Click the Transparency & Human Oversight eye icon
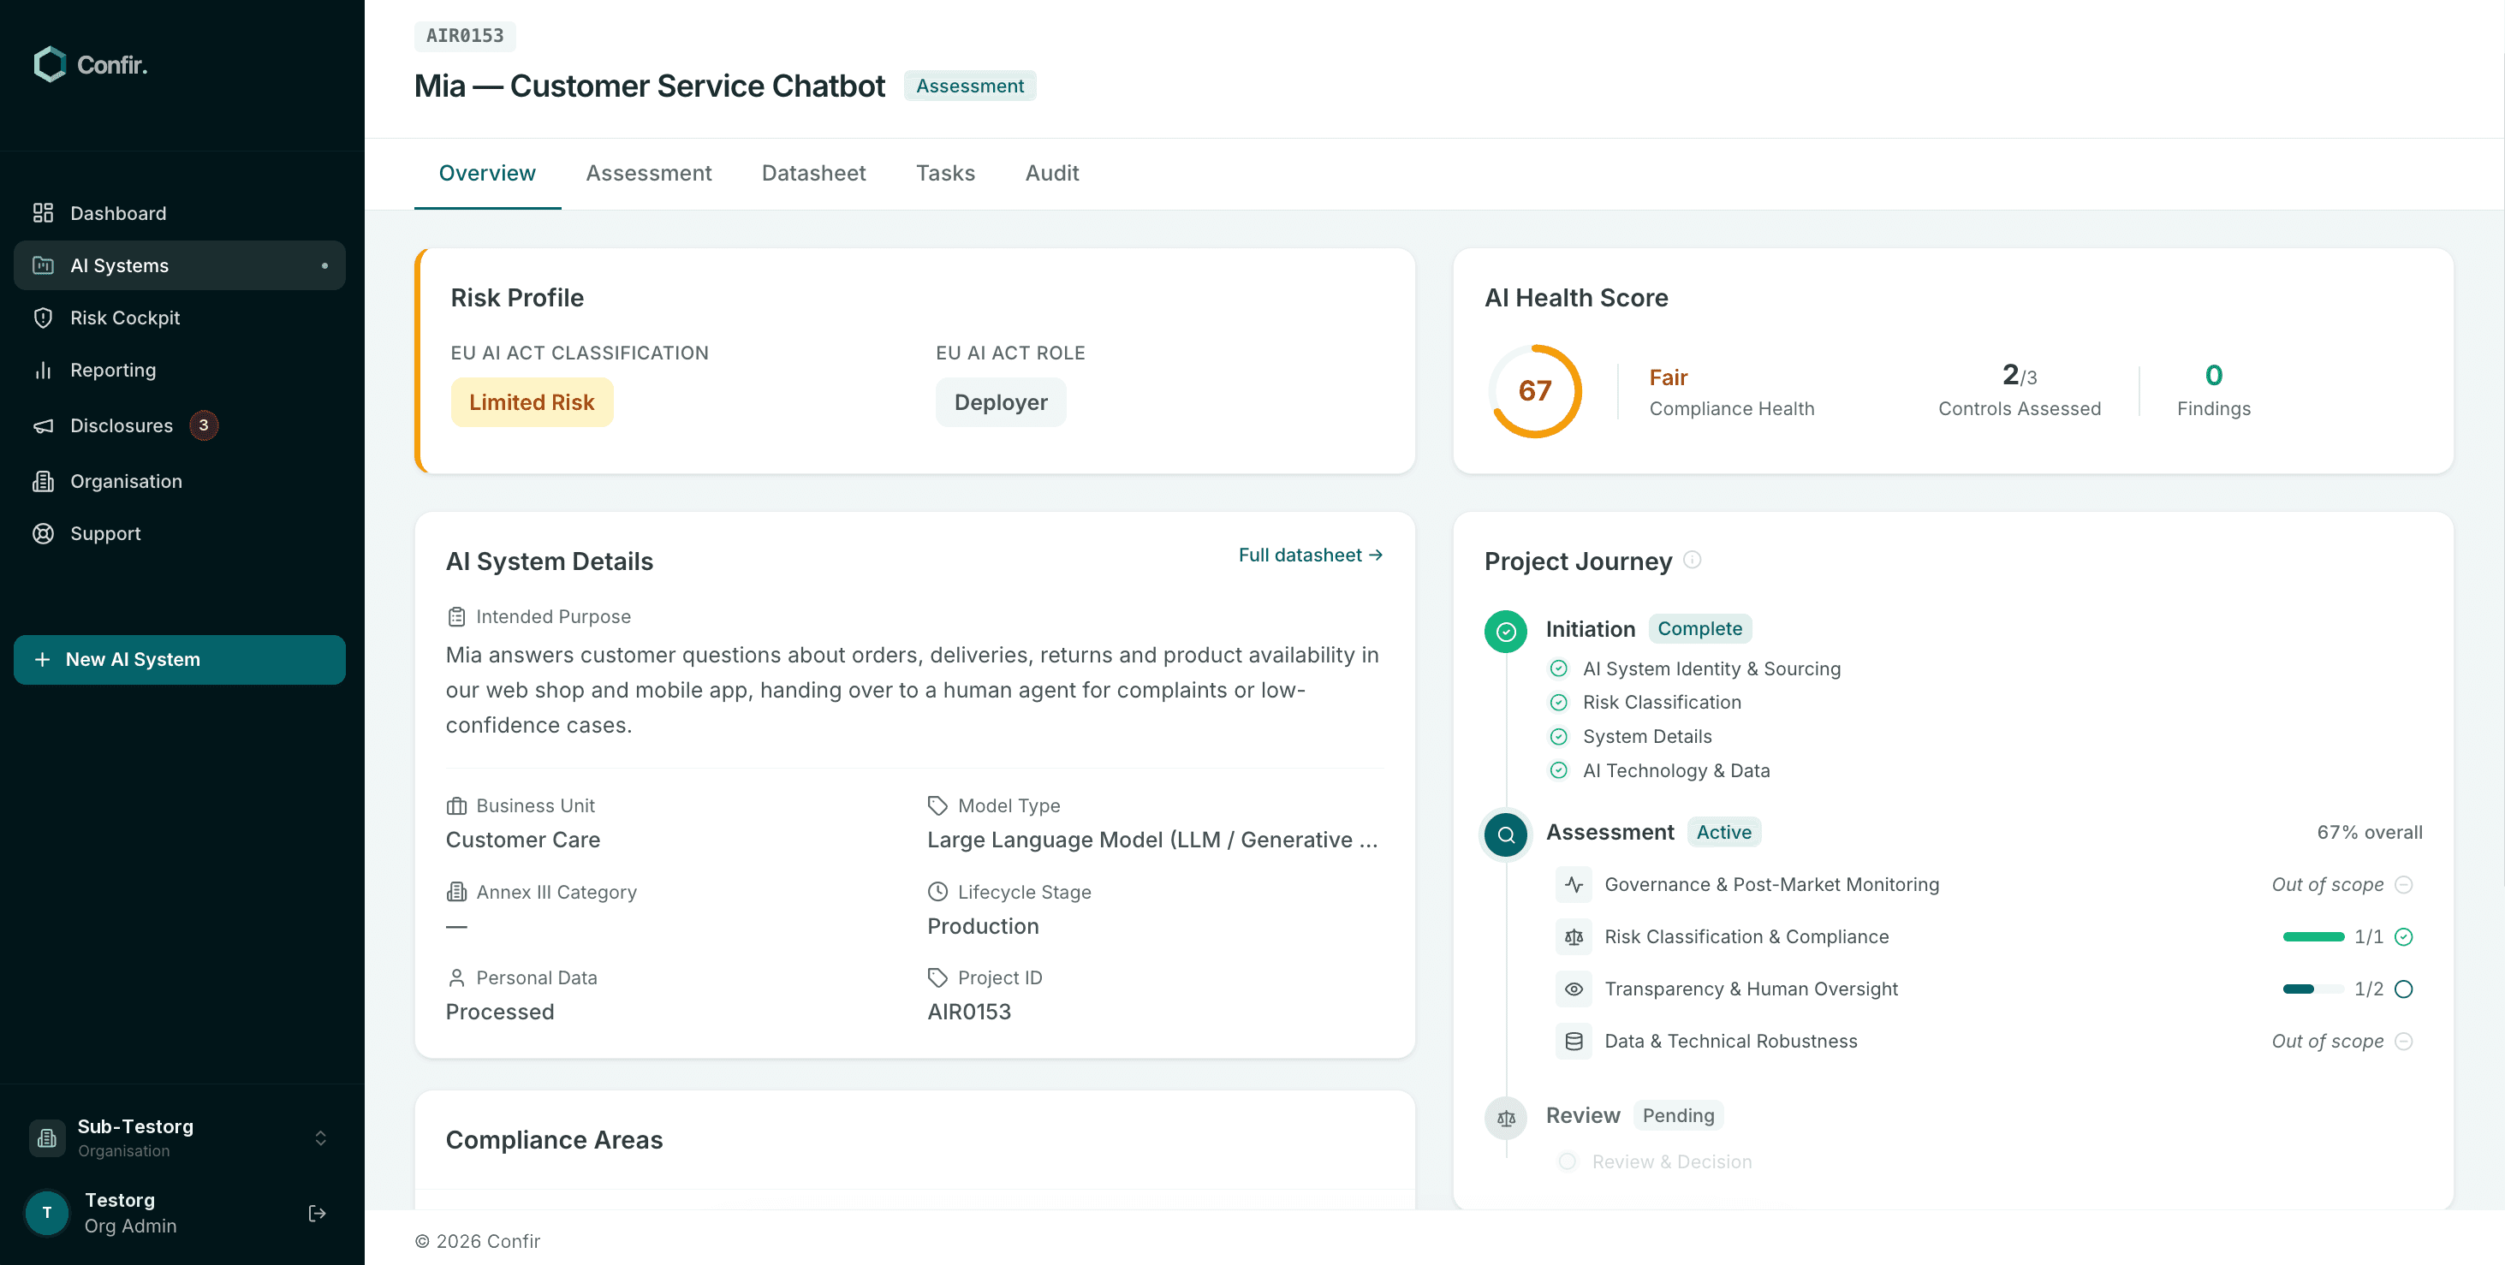Image resolution: width=2505 pixels, height=1265 pixels. [1574, 989]
